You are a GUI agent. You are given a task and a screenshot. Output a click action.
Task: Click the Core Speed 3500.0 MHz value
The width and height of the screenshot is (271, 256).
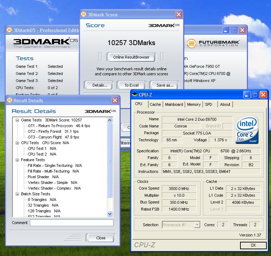[x=179, y=189]
